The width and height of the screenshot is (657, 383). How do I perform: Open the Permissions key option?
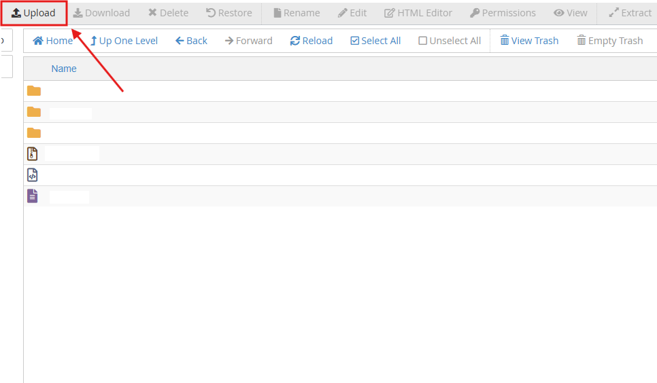503,13
